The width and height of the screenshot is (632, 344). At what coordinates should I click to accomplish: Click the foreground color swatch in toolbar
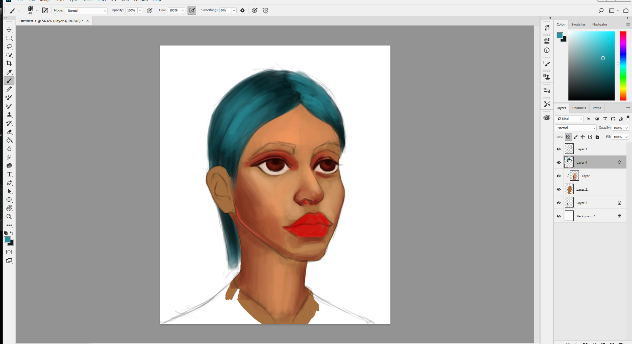[7, 240]
